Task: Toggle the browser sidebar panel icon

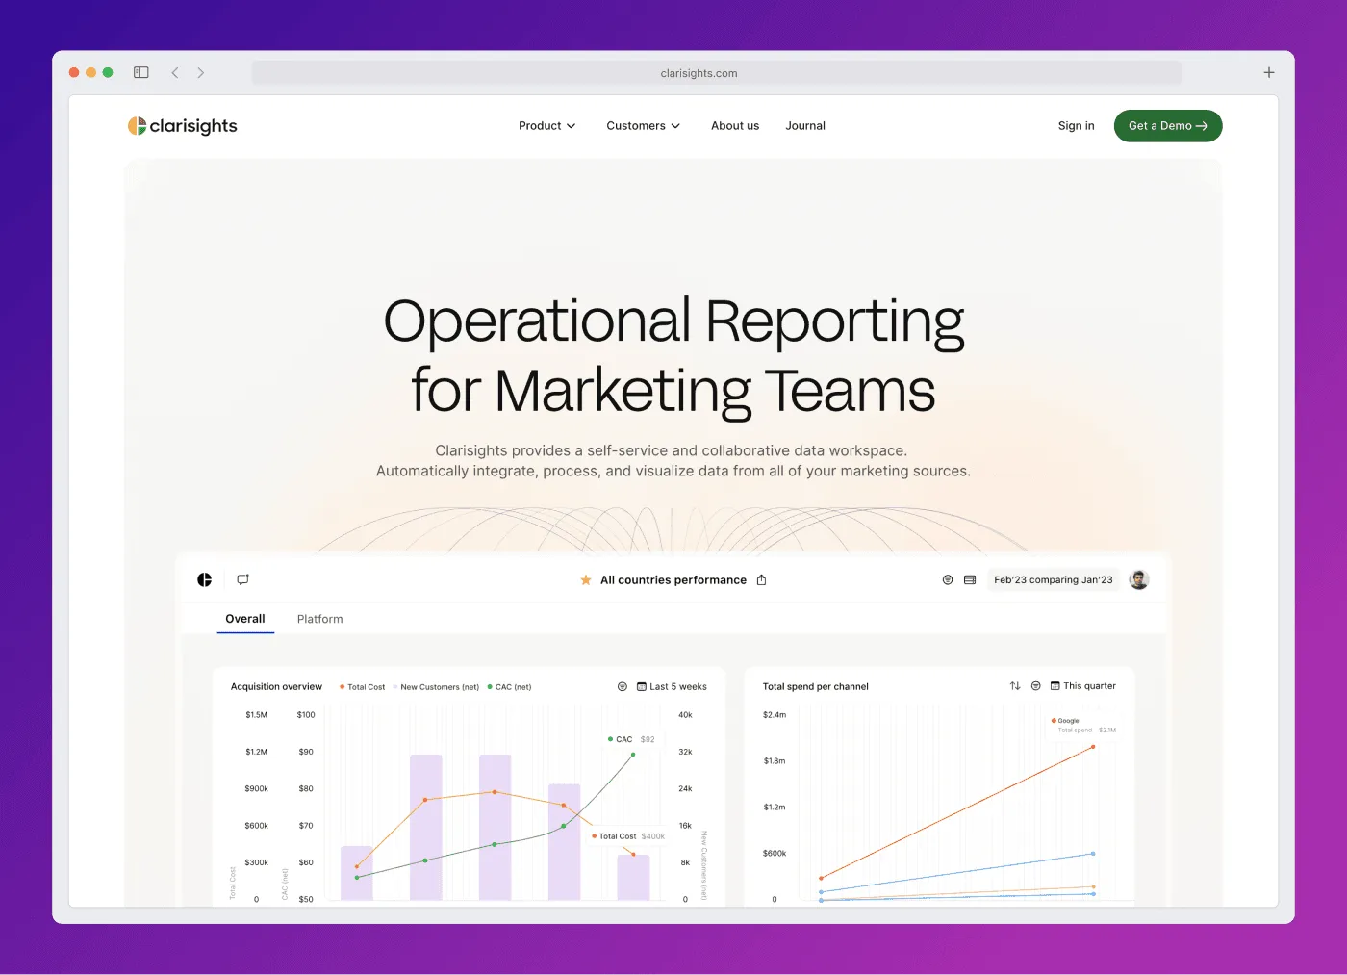Action: (141, 72)
